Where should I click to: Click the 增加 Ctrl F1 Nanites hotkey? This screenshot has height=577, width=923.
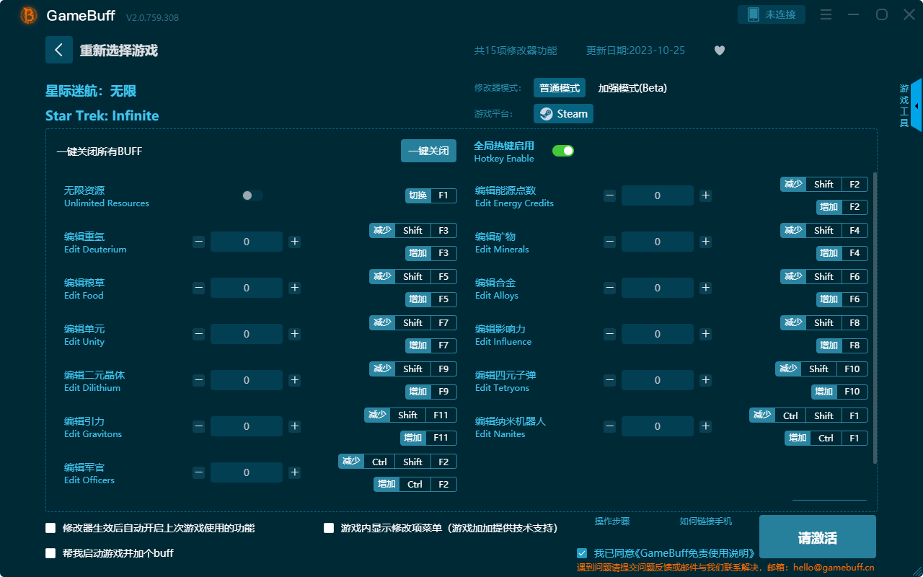click(x=826, y=438)
